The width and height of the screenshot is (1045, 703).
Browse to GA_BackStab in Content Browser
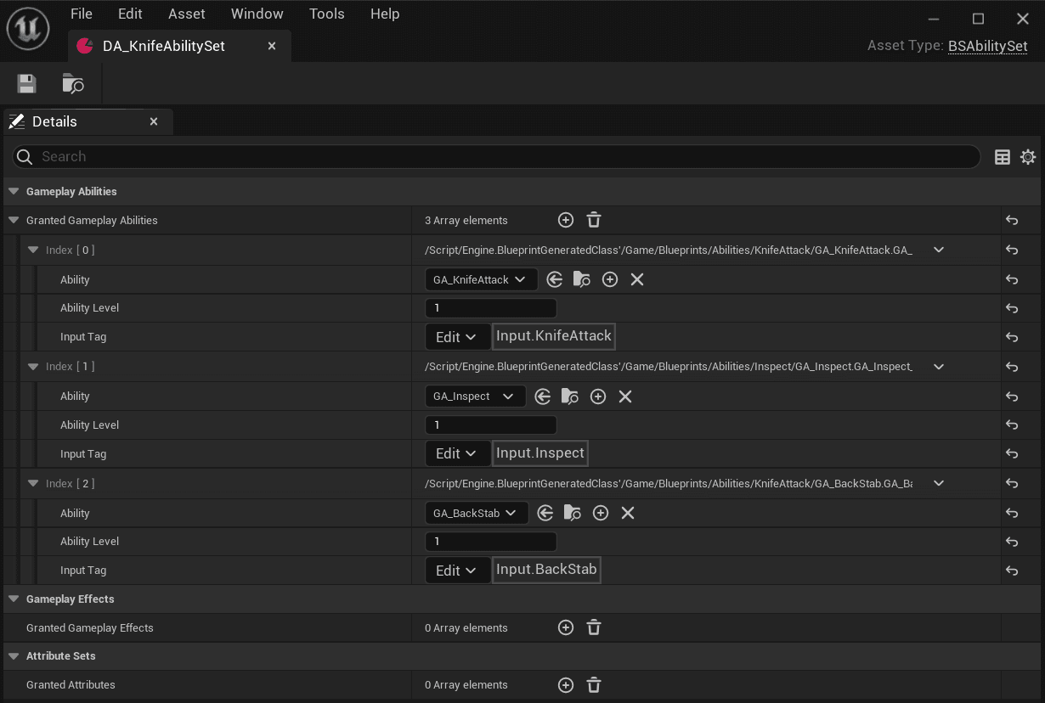[573, 513]
